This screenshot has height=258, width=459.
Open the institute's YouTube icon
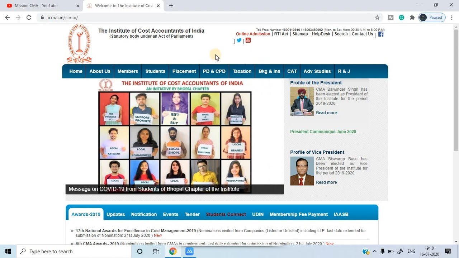point(248,40)
